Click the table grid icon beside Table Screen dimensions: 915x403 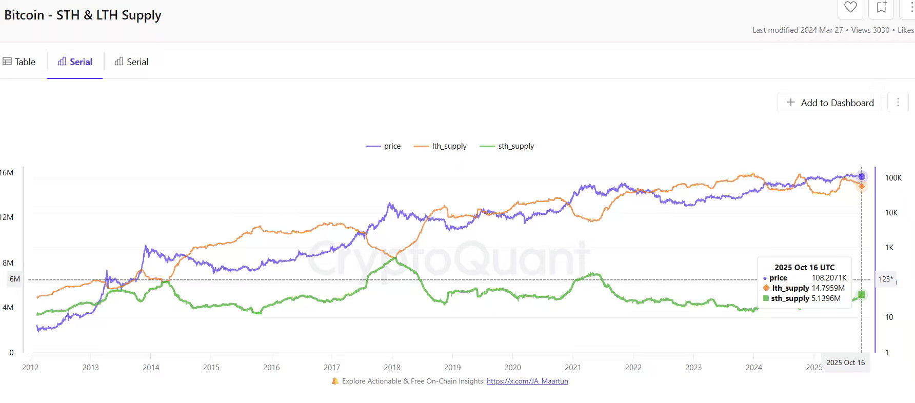7,62
